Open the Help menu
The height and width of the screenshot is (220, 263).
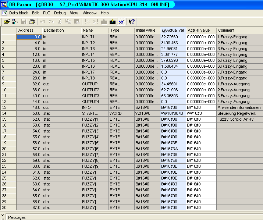(x=105, y=13)
